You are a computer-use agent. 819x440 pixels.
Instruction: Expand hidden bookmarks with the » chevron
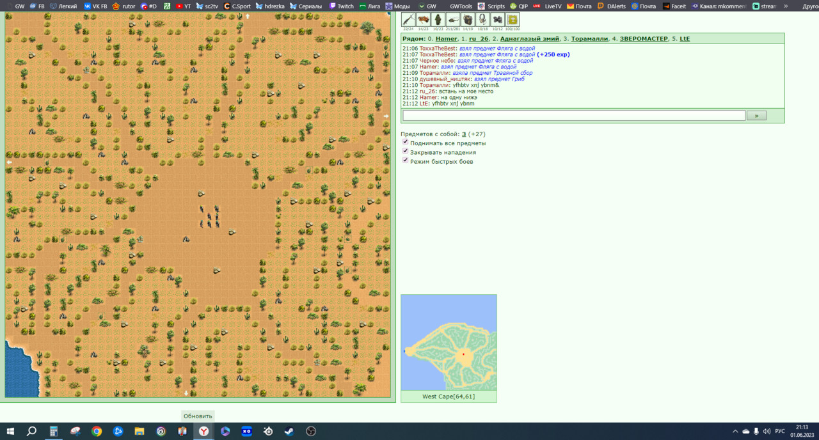coord(786,6)
